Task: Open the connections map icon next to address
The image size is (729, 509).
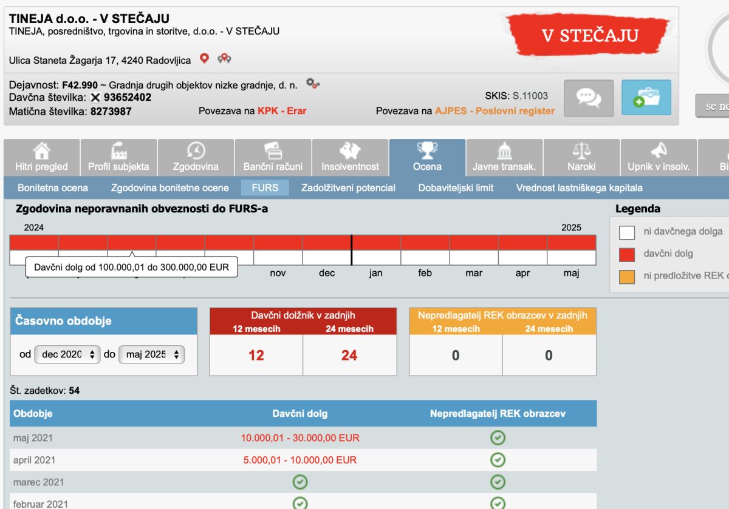Action: [224, 58]
